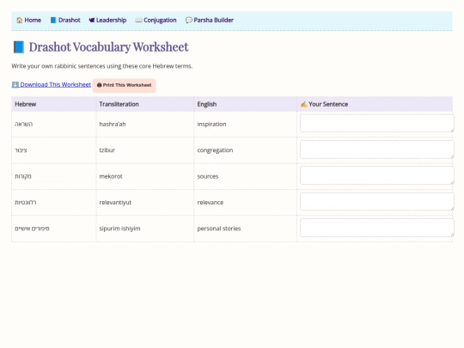The height and width of the screenshot is (348, 464).
Task: Click the book icon in the page heading
Action: click(19, 47)
